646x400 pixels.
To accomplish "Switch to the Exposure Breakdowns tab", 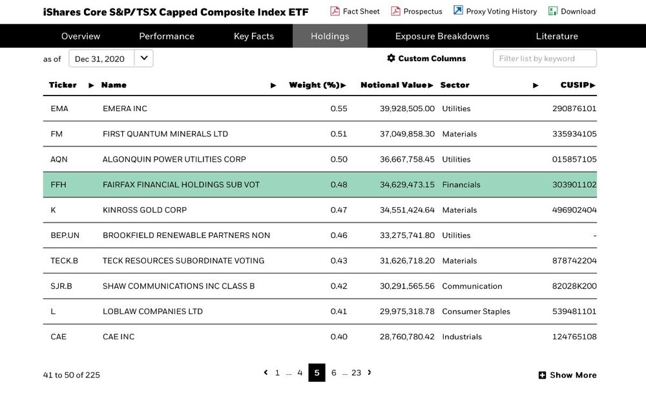I will (x=442, y=36).
